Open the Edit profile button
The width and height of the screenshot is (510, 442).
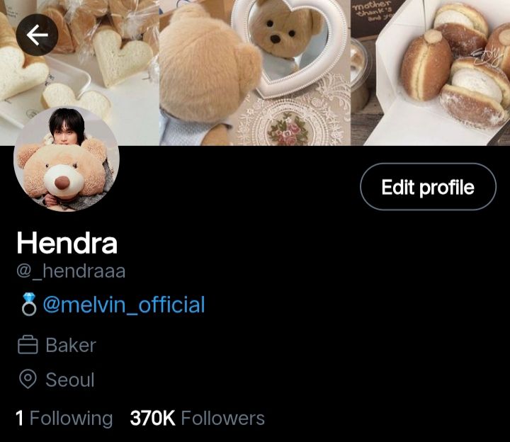pos(428,187)
